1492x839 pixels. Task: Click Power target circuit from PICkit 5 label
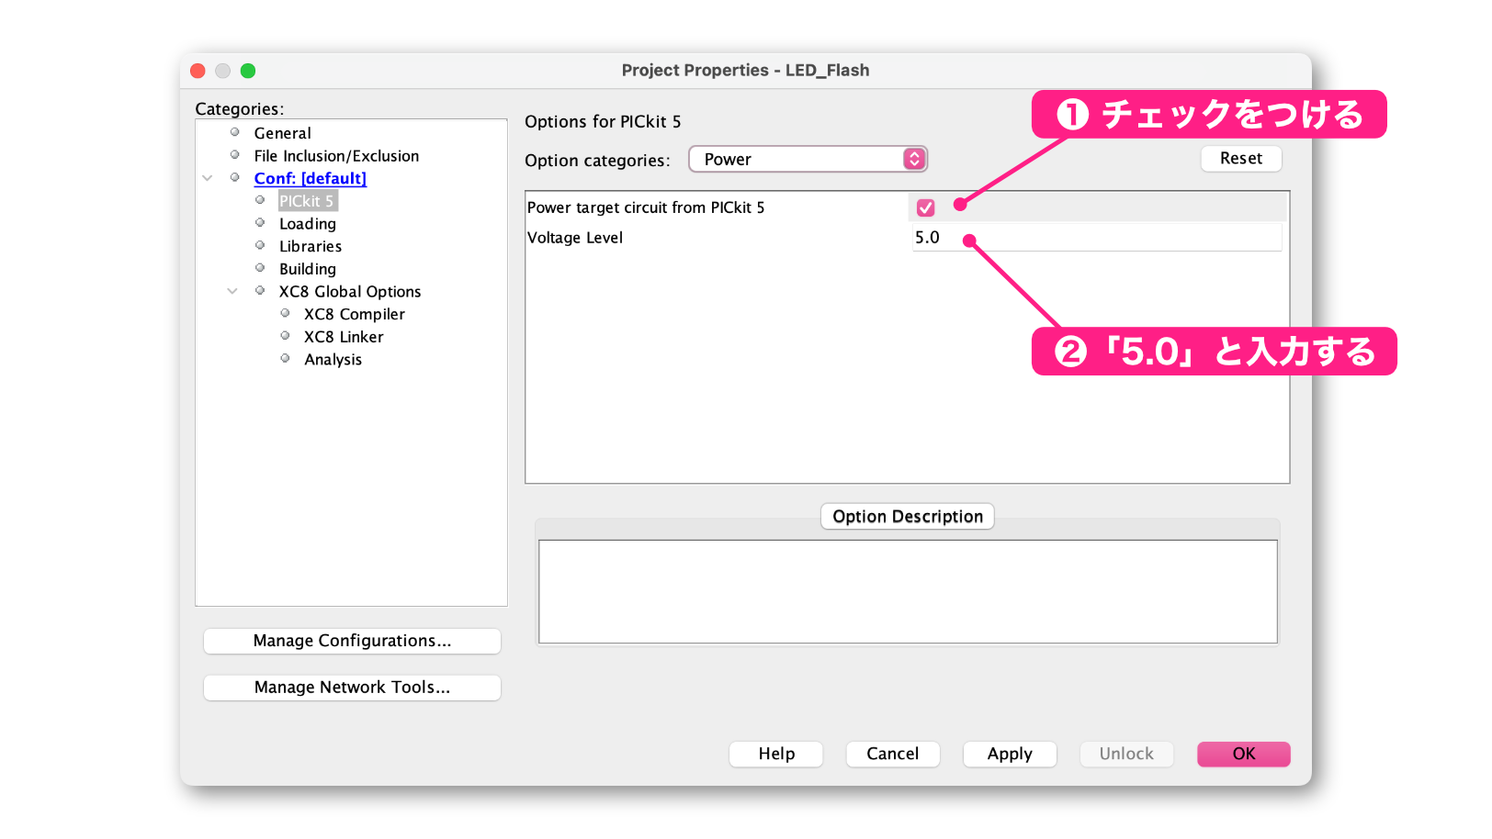pyautogui.click(x=646, y=207)
